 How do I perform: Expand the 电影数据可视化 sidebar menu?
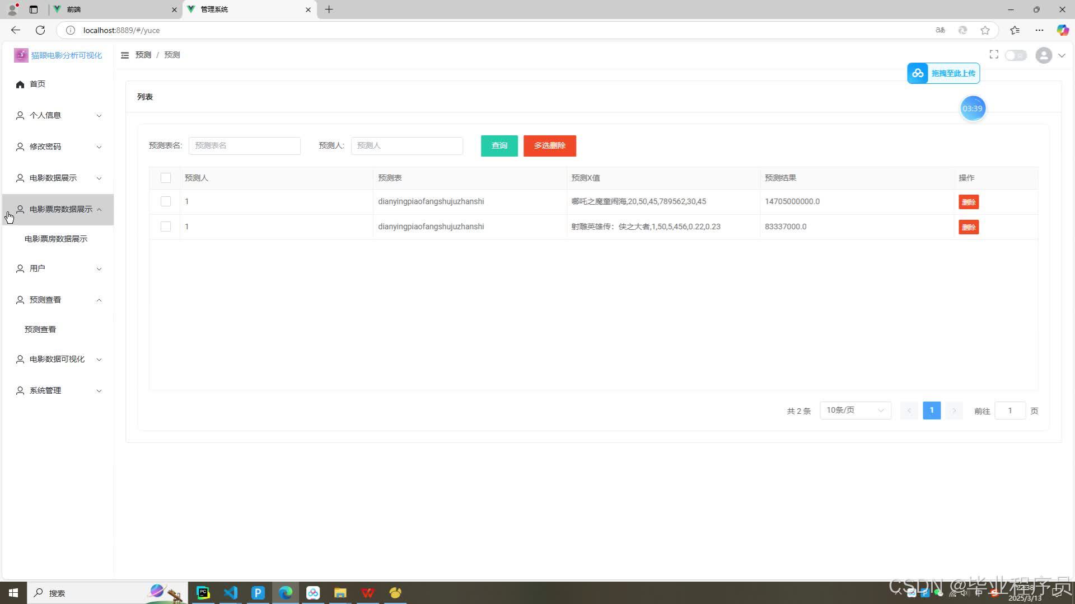pos(58,359)
